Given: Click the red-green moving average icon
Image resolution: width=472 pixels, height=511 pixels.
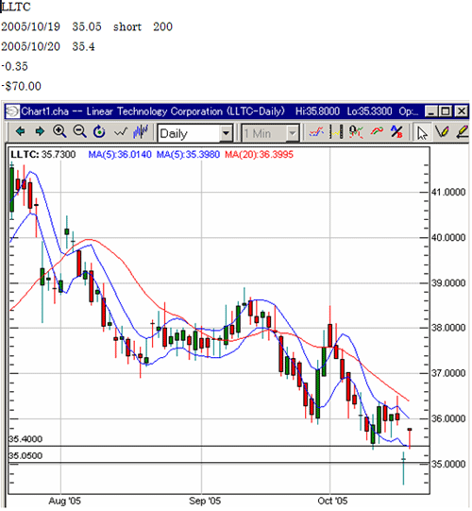Looking at the screenshot, I should pos(377,131).
